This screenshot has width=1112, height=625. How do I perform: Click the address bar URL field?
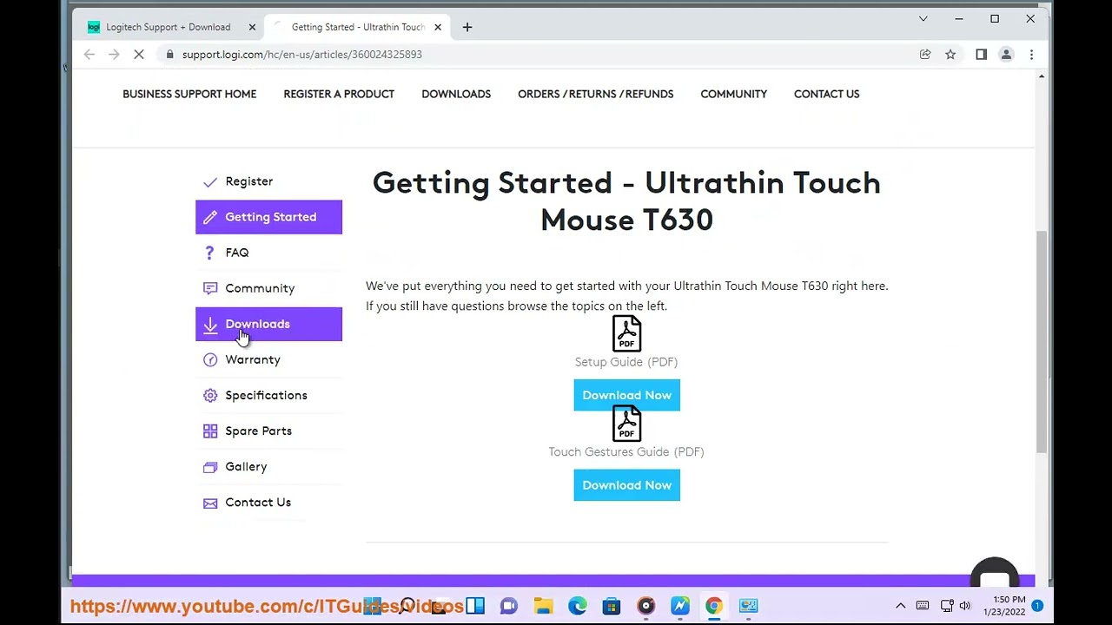click(539, 55)
